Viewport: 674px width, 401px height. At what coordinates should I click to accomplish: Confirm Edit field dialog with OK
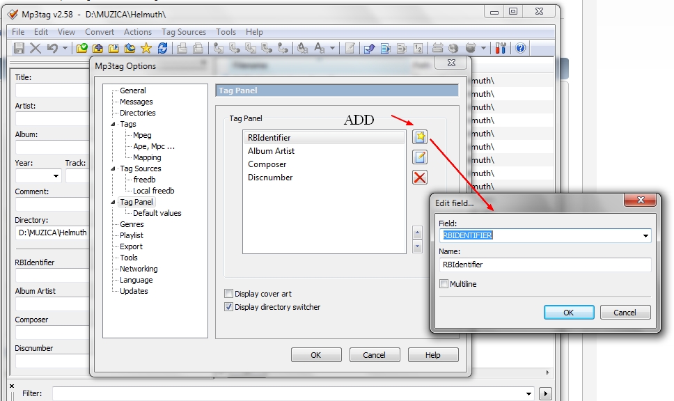click(x=569, y=313)
